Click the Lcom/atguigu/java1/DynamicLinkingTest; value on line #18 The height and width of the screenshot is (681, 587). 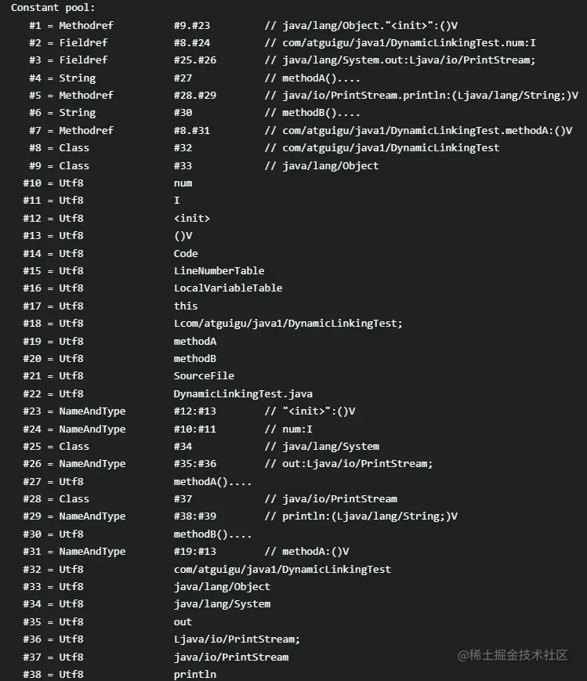point(288,323)
